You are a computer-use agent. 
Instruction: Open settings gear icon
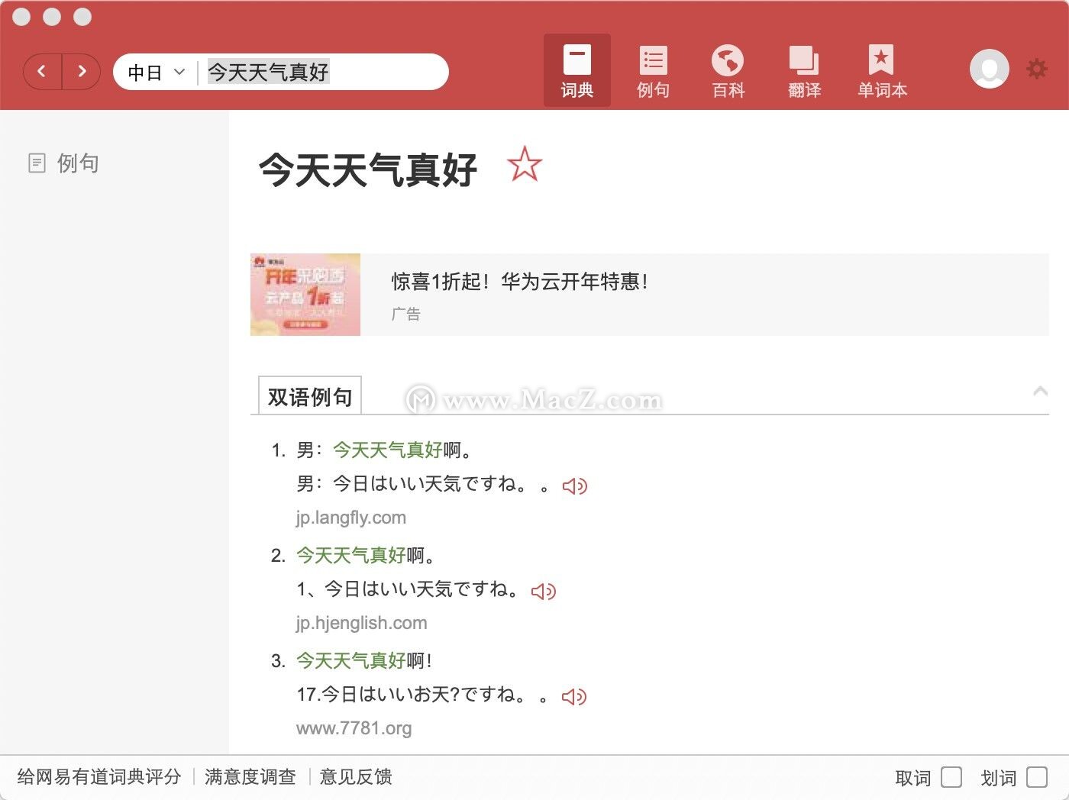click(1037, 69)
